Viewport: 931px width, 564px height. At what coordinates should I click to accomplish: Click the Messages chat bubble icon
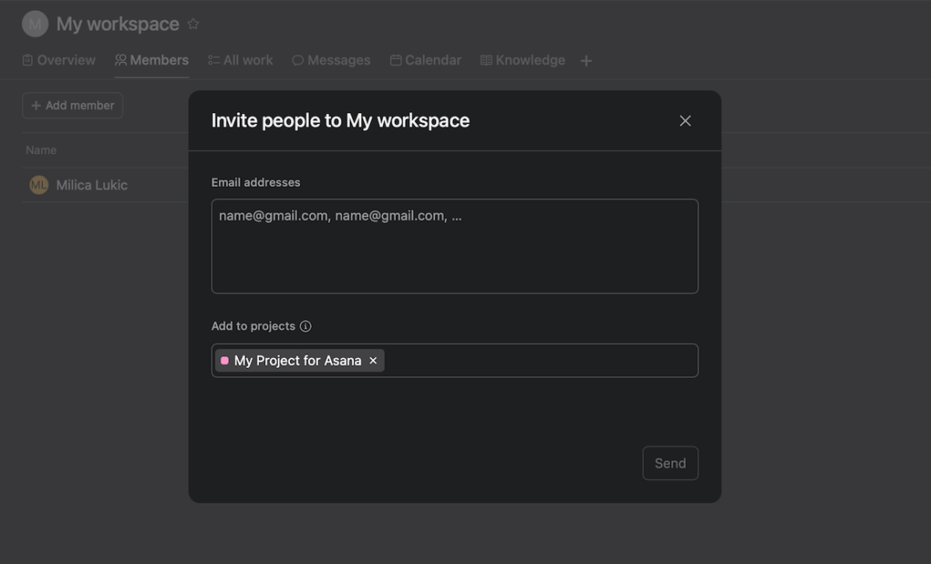click(x=298, y=59)
